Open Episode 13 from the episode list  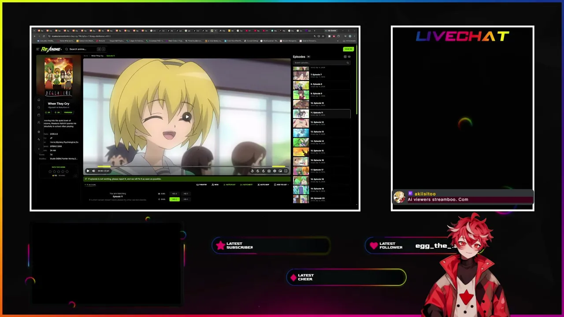[322, 133]
